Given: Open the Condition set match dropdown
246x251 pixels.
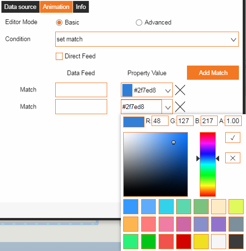Looking at the screenshot, I should click(x=147, y=39).
